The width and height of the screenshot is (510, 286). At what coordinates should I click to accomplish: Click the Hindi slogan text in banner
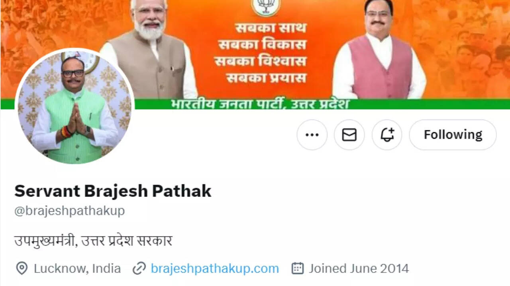click(x=262, y=53)
